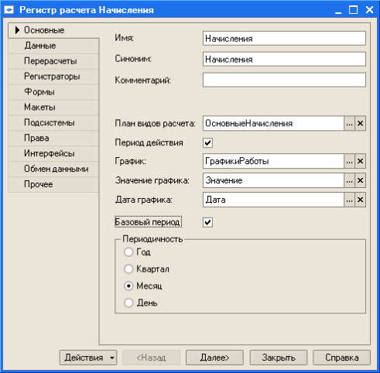The image size is (380, 373).
Task: Switch to the Регистраторы tab
Action: (53, 77)
